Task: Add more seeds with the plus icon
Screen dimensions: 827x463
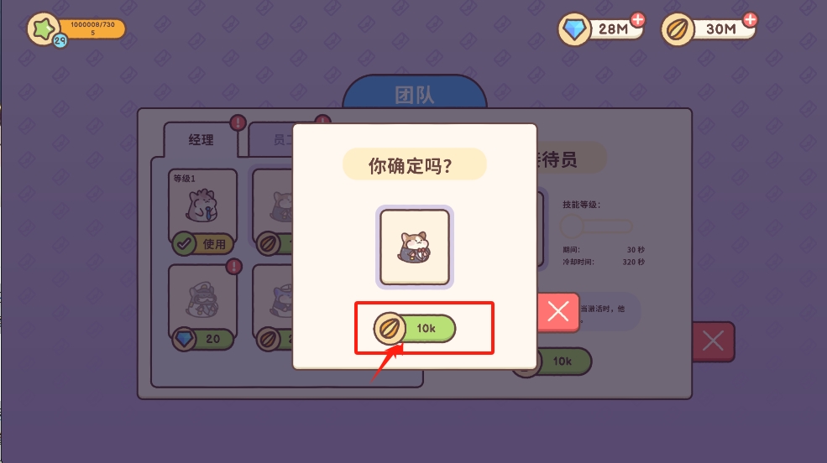Action: point(750,20)
